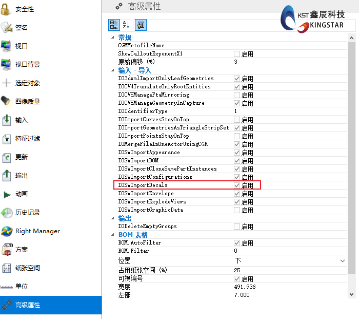The width and height of the screenshot is (359, 319).
Task: Click the 方案 2022 icon
Action: pos(7,250)
